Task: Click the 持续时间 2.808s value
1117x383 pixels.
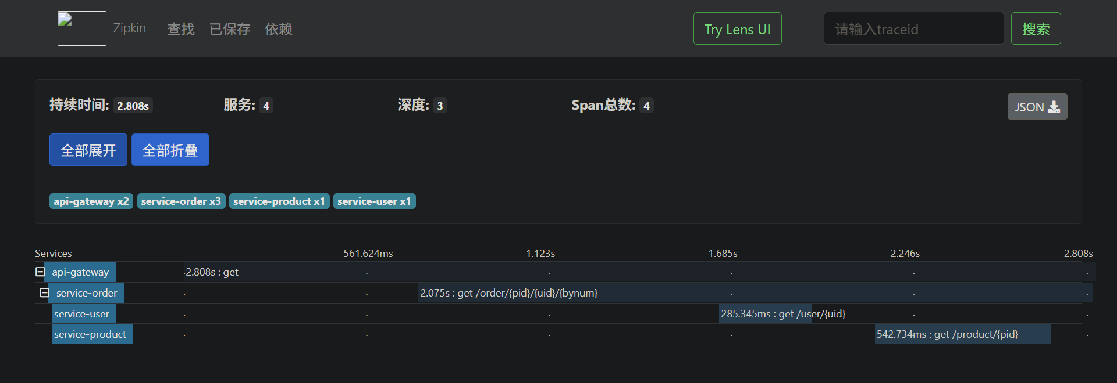Action: 133,106
